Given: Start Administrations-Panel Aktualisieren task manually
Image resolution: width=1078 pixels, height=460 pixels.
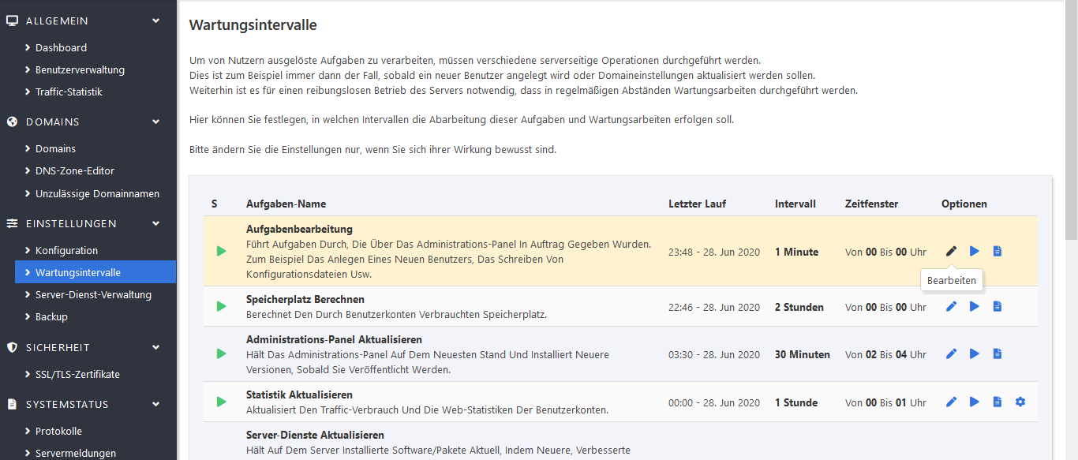Looking at the screenshot, I should coord(975,353).
